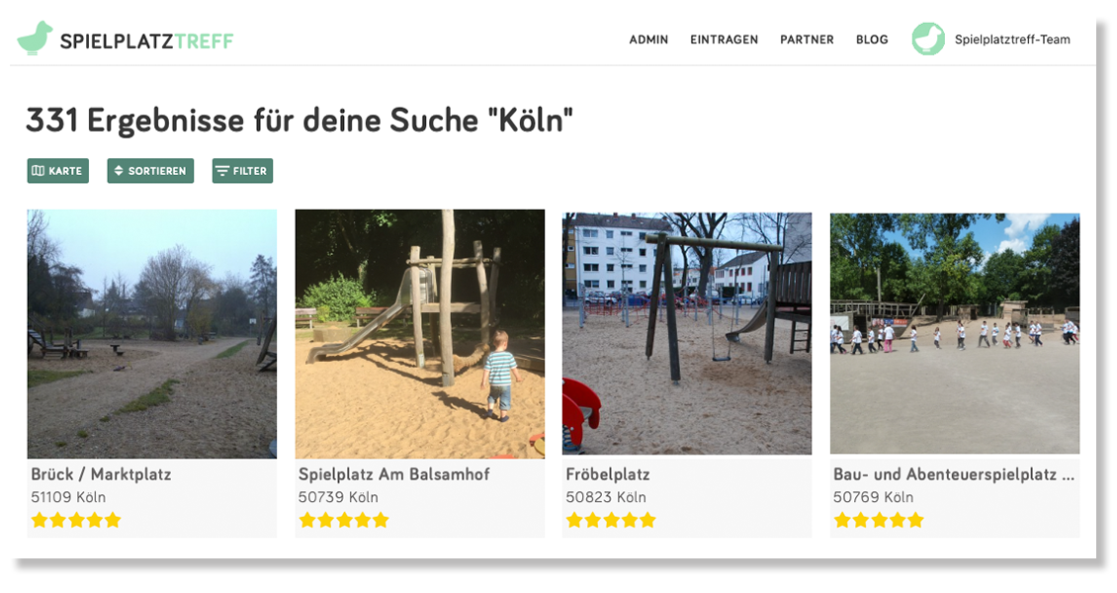Open the Brück / Marktplatz title link
This screenshot has height=593, width=1117.
(101, 474)
